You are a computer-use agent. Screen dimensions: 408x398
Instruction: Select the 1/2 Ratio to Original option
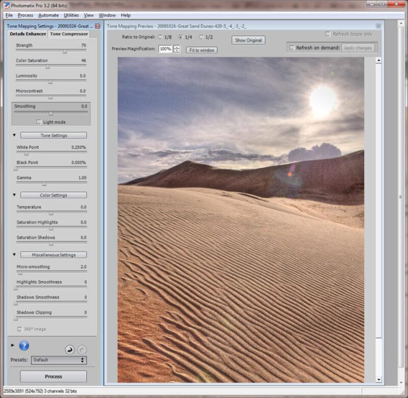[x=201, y=37]
